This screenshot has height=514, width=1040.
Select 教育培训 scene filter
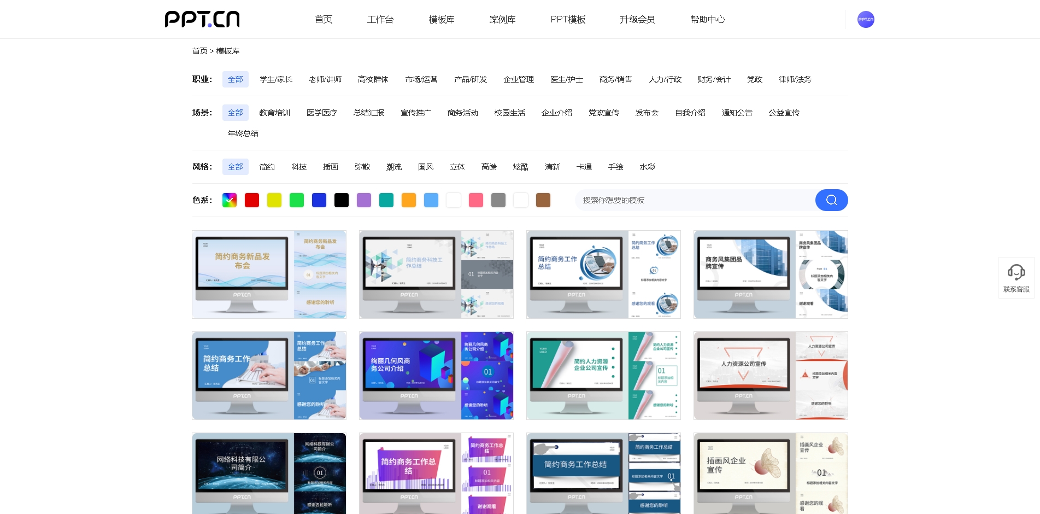274,113
